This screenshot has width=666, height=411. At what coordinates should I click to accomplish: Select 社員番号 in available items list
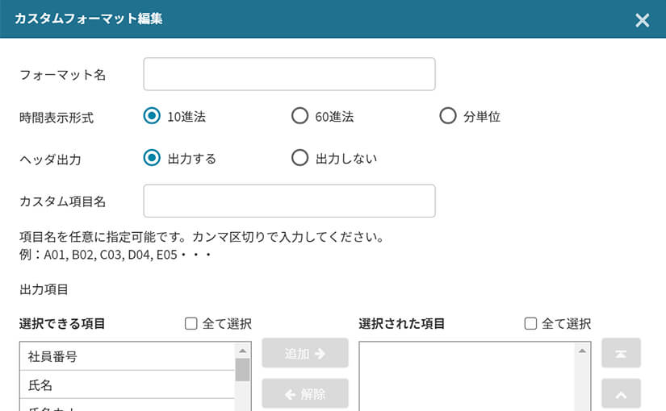[x=128, y=356]
